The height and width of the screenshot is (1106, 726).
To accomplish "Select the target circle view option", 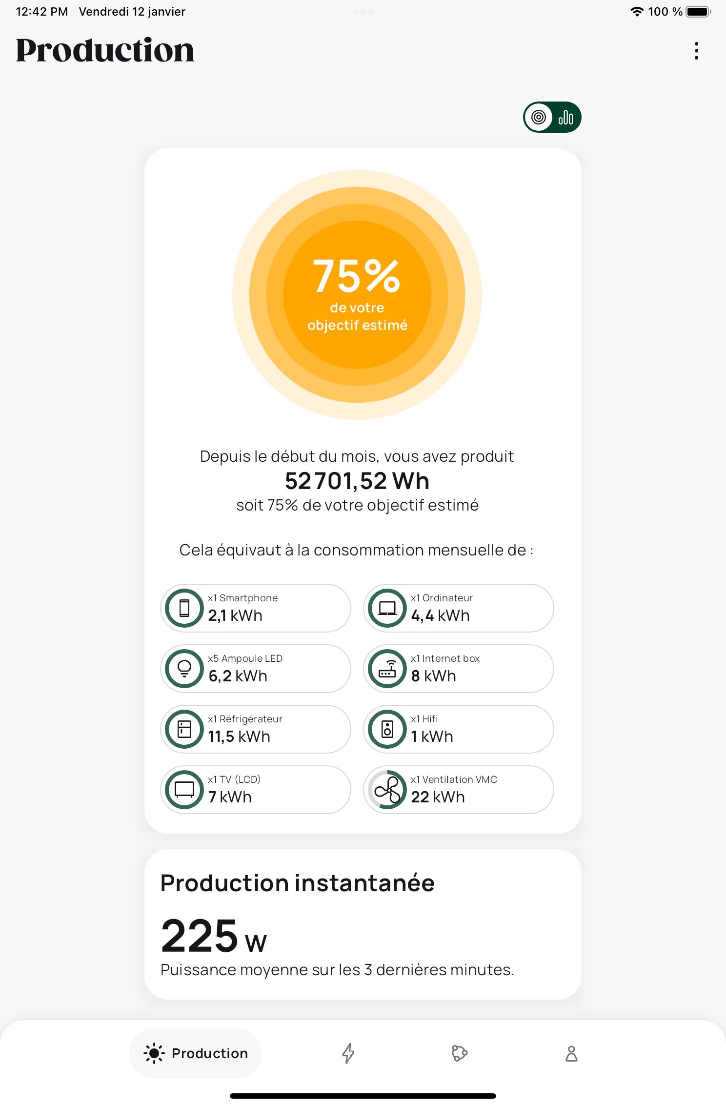I will click(x=539, y=117).
